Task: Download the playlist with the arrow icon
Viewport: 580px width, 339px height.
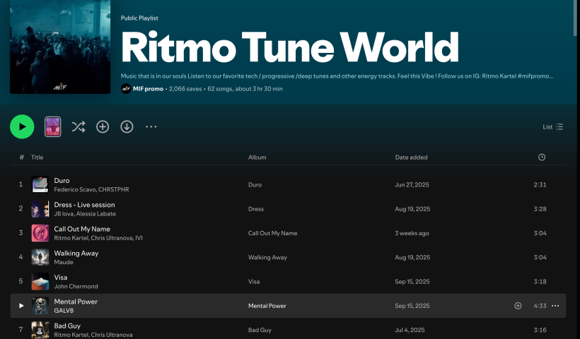Action: click(x=127, y=127)
